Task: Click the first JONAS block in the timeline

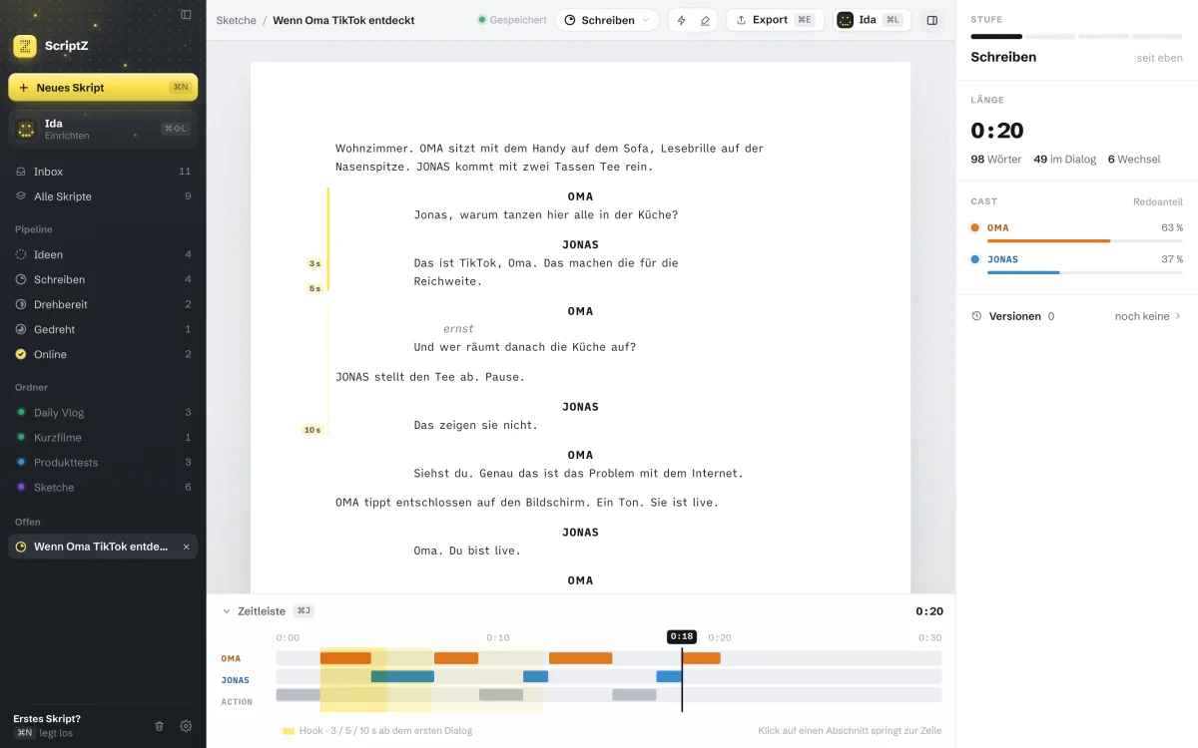Action: click(x=402, y=676)
